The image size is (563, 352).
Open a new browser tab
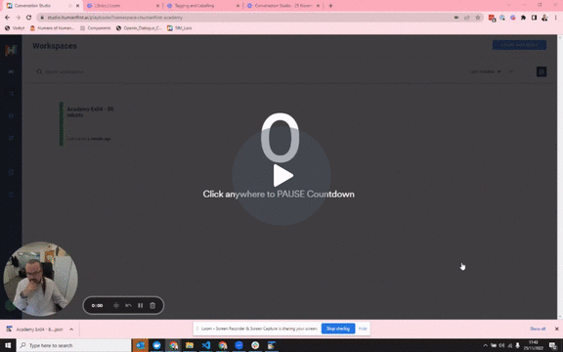pyautogui.click(x=330, y=6)
